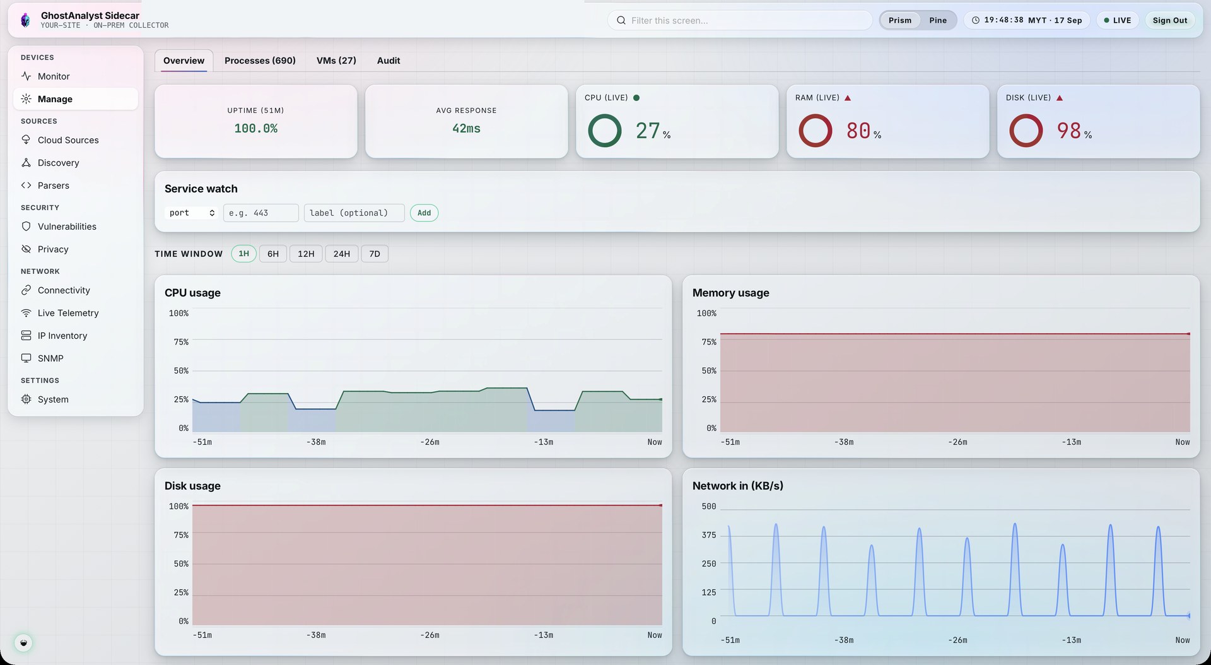The height and width of the screenshot is (665, 1211).
Task: Click the IP Inventory server icon
Action: pyautogui.click(x=26, y=336)
